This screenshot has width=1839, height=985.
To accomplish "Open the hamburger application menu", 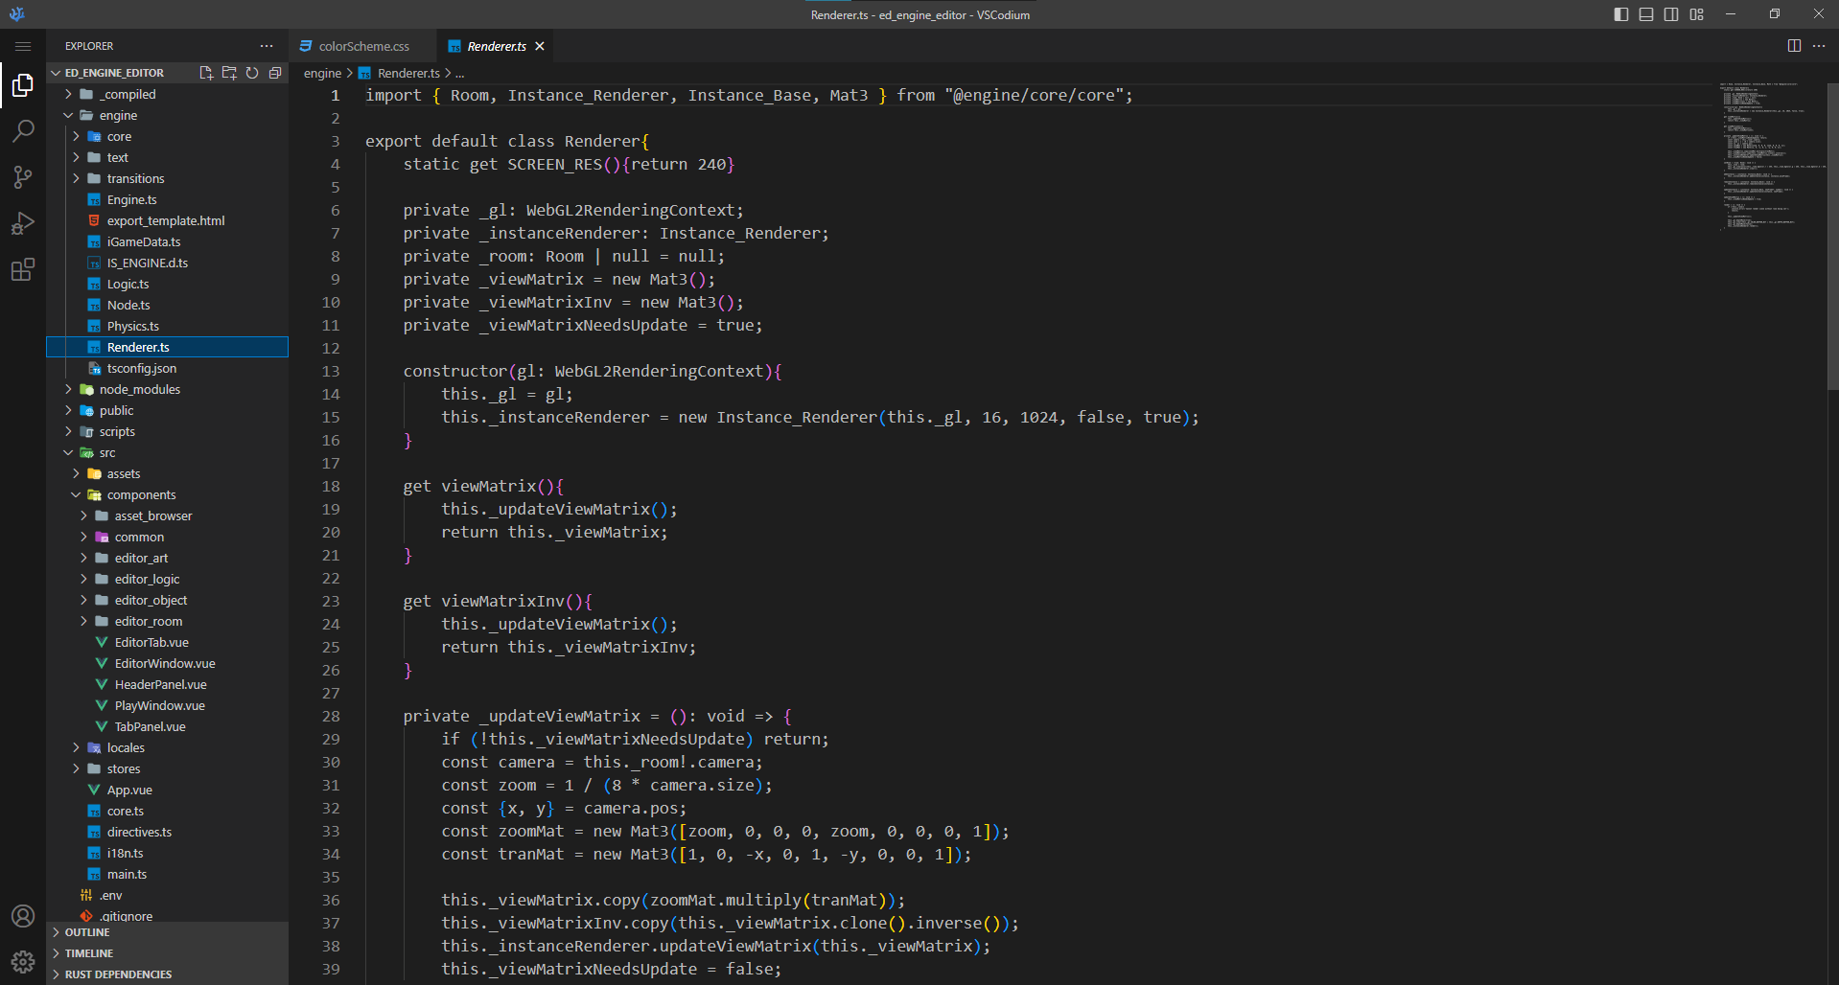I will point(23,46).
